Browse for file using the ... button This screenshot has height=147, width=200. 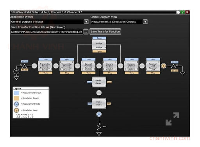coord(86,32)
